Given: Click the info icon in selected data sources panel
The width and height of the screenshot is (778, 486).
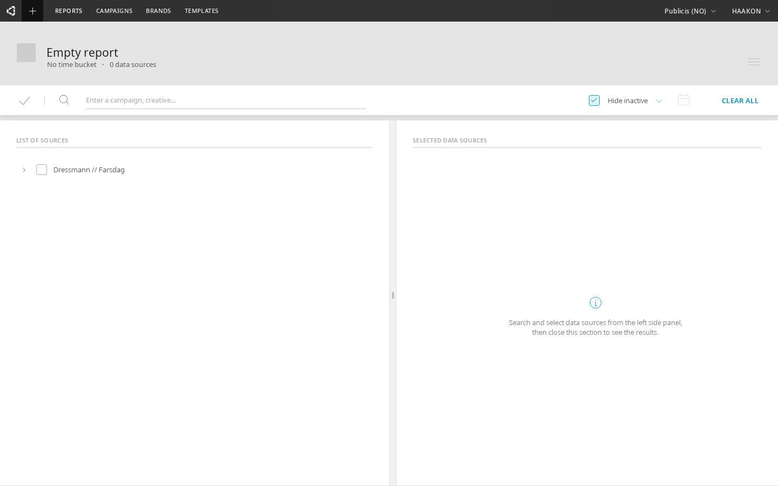Looking at the screenshot, I should coord(595,302).
